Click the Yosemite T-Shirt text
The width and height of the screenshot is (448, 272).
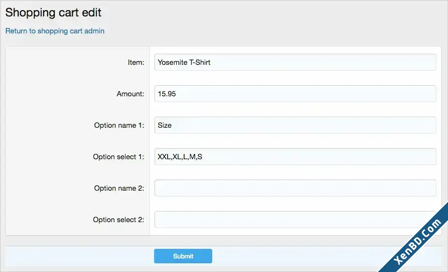point(184,62)
